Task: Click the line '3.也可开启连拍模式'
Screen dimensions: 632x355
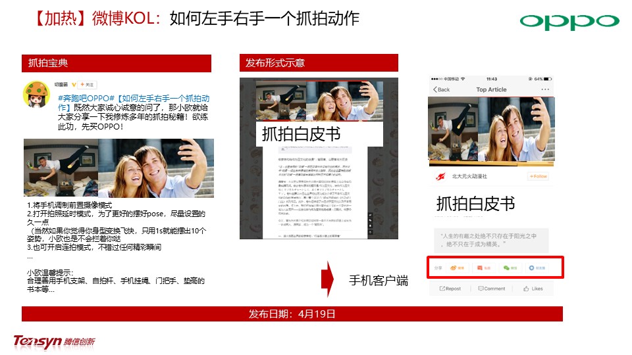Action: click(x=94, y=247)
